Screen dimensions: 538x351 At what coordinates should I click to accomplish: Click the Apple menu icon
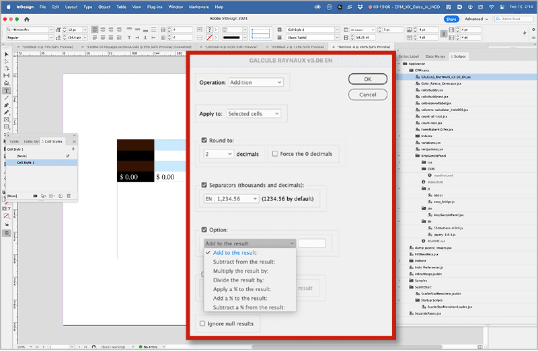point(9,7)
